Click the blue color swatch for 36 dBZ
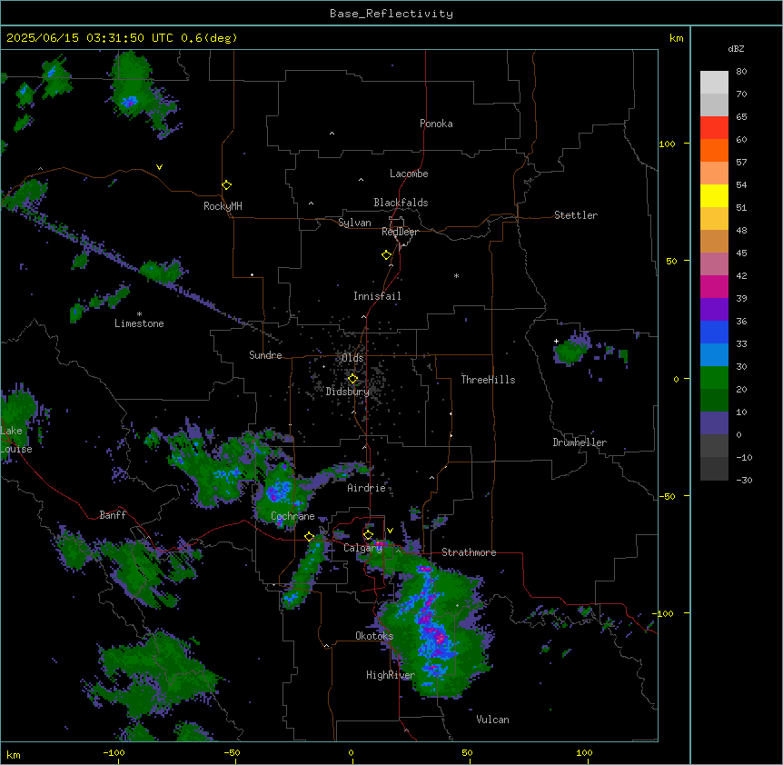The width and height of the screenshot is (783, 765). click(x=714, y=332)
